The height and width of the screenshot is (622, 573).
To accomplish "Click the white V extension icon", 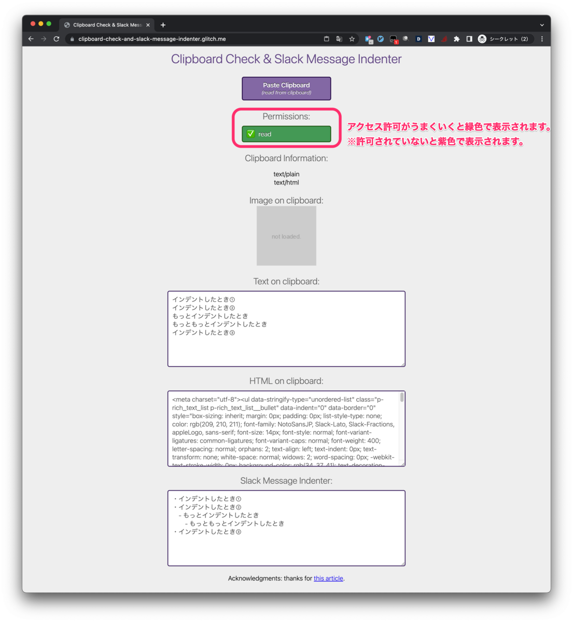I will [x=431, y=39].
